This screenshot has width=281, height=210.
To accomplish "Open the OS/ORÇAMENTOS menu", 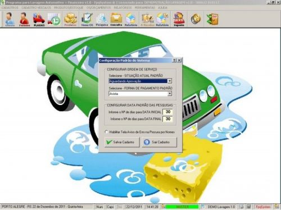I will tap(99, 8).
